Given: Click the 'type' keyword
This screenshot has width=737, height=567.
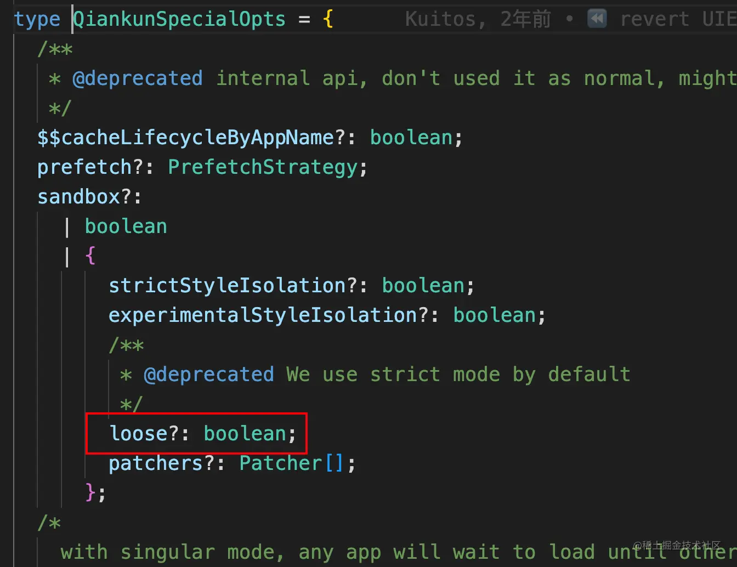Looking at the screenshot, I should click(x=37, y=19).
